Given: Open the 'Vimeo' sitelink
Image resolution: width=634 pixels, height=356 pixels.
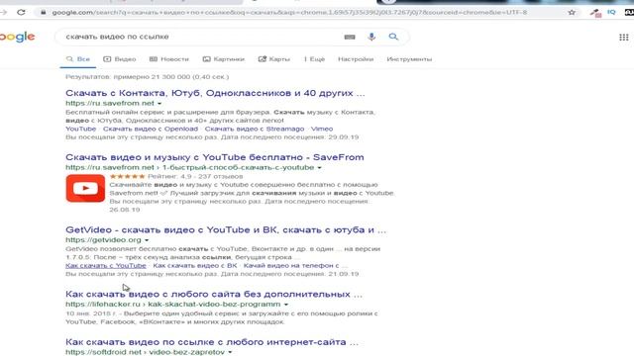Looking at the screenshot, I should 322,129.
